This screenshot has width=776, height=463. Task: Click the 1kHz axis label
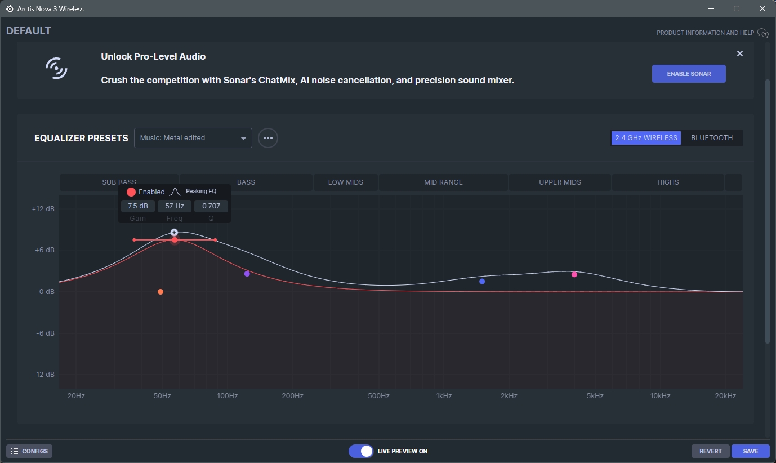point(444,396)
